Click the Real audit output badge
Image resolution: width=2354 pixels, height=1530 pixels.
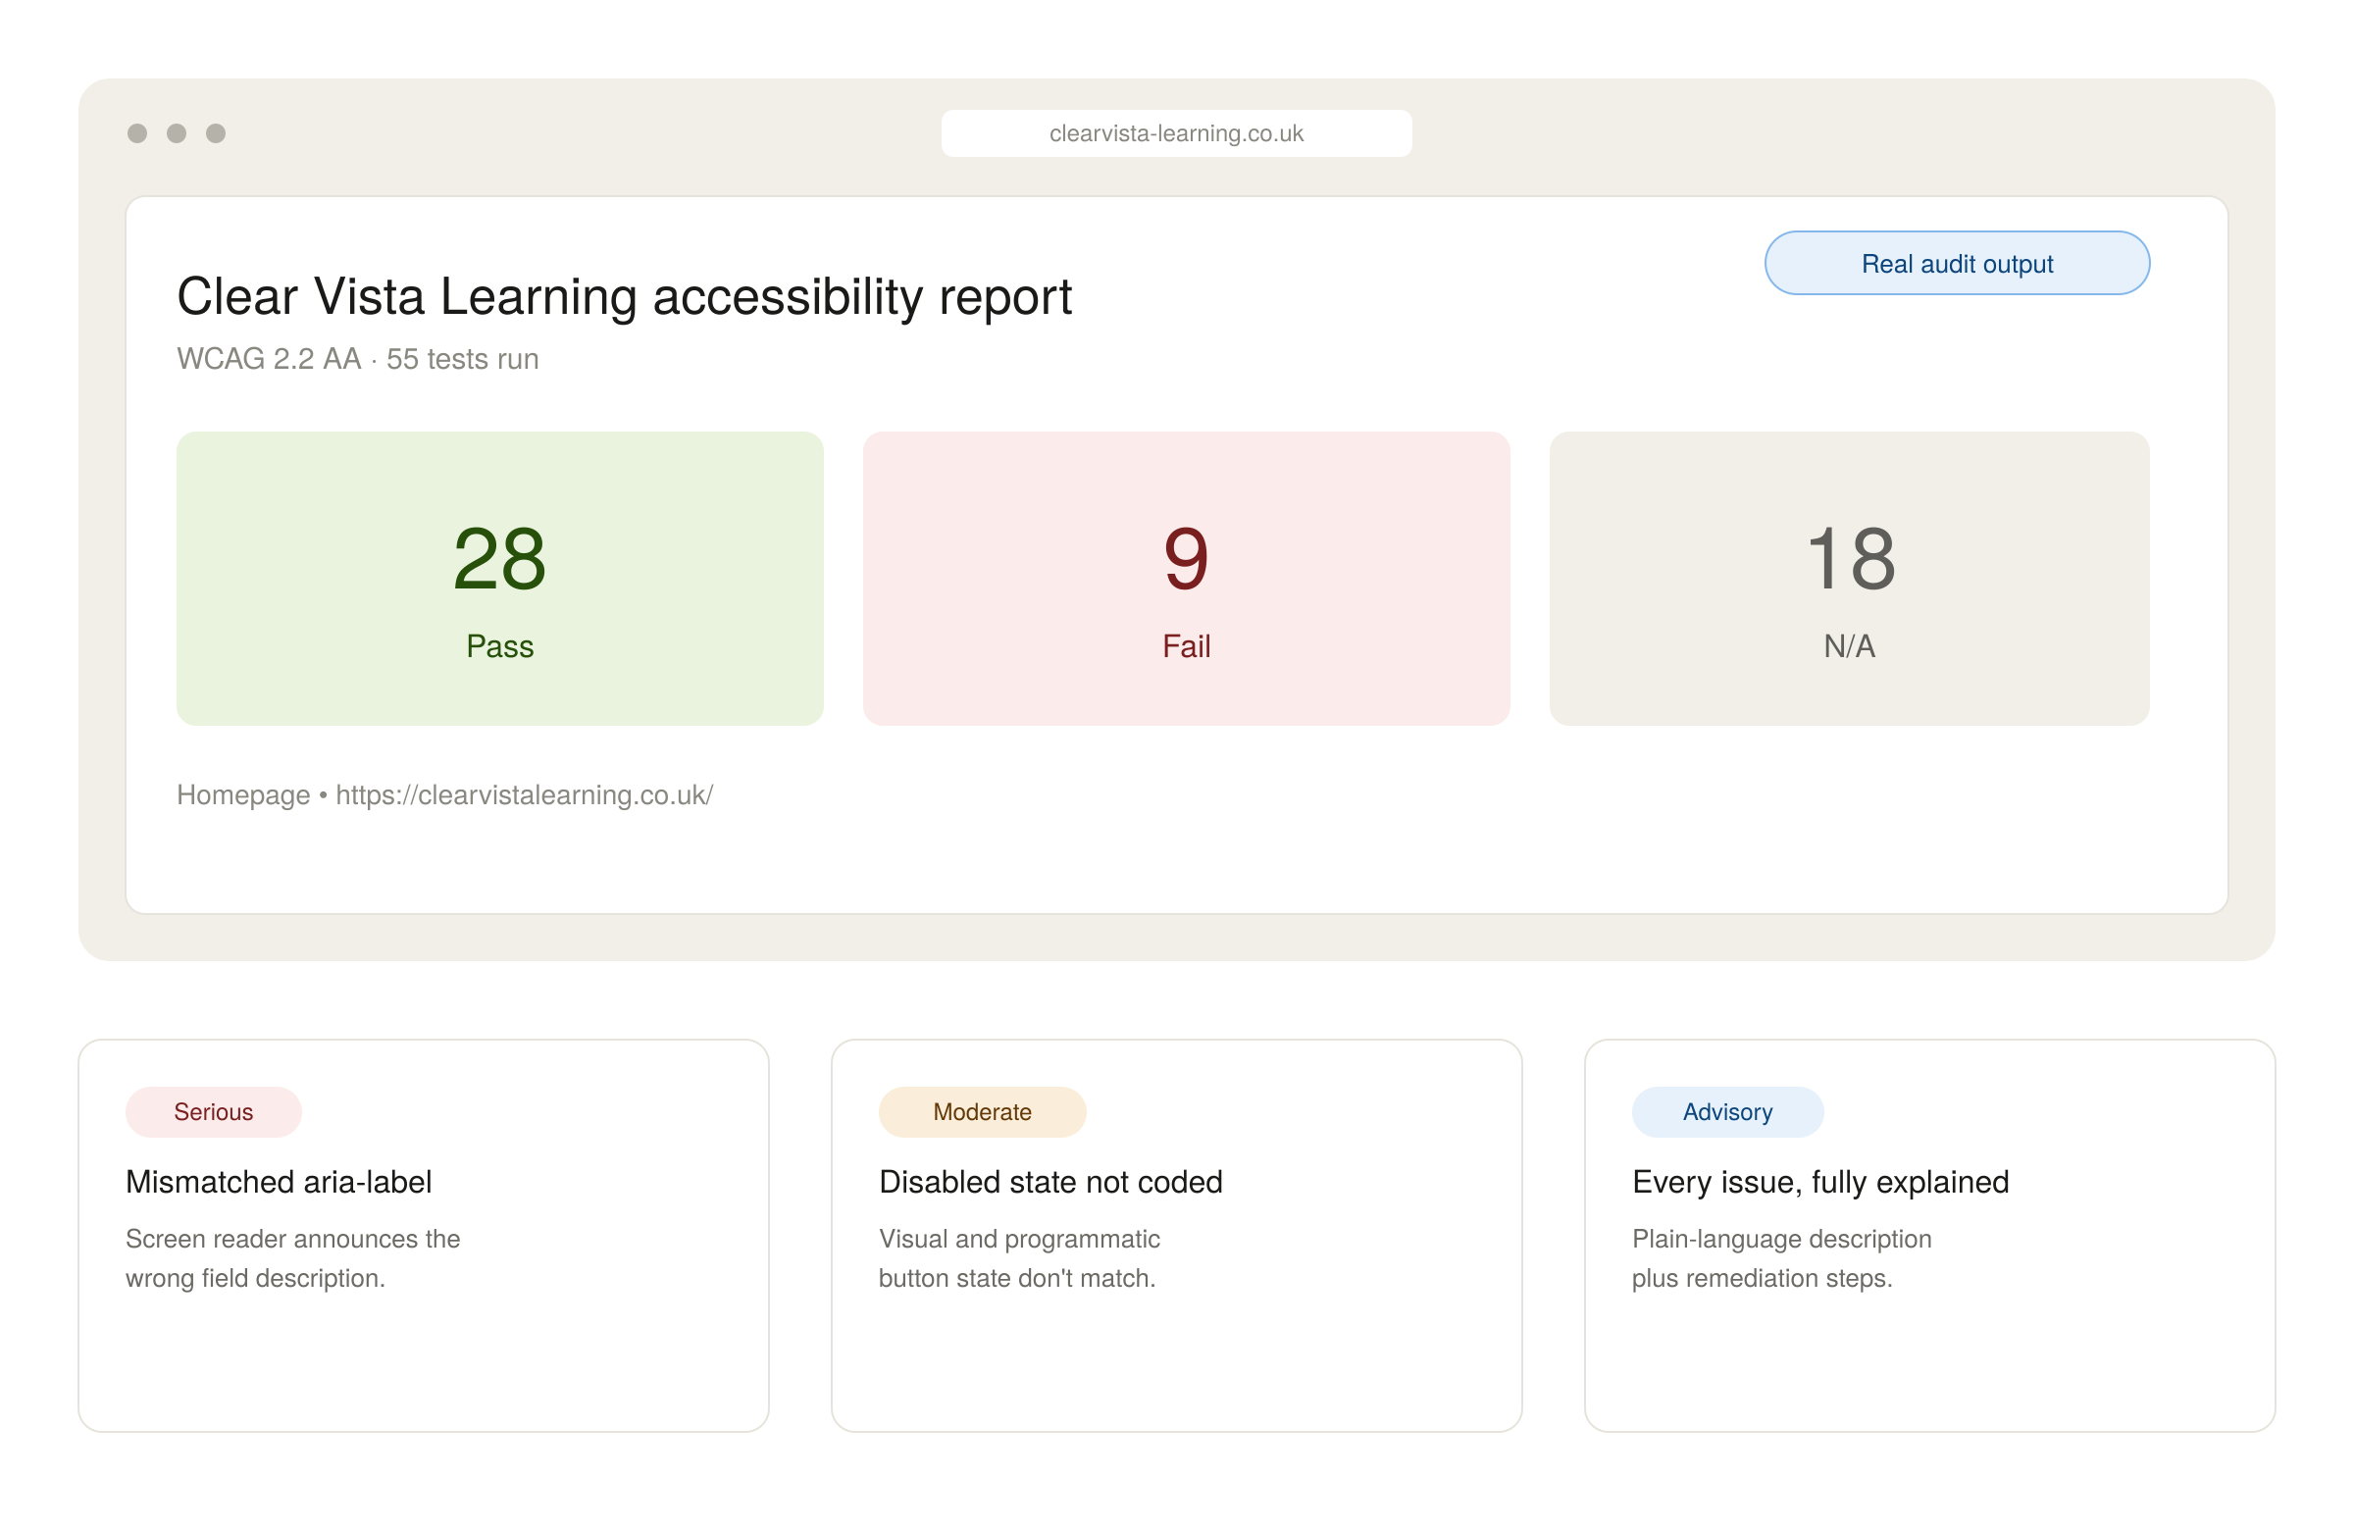pos(1957,263)
